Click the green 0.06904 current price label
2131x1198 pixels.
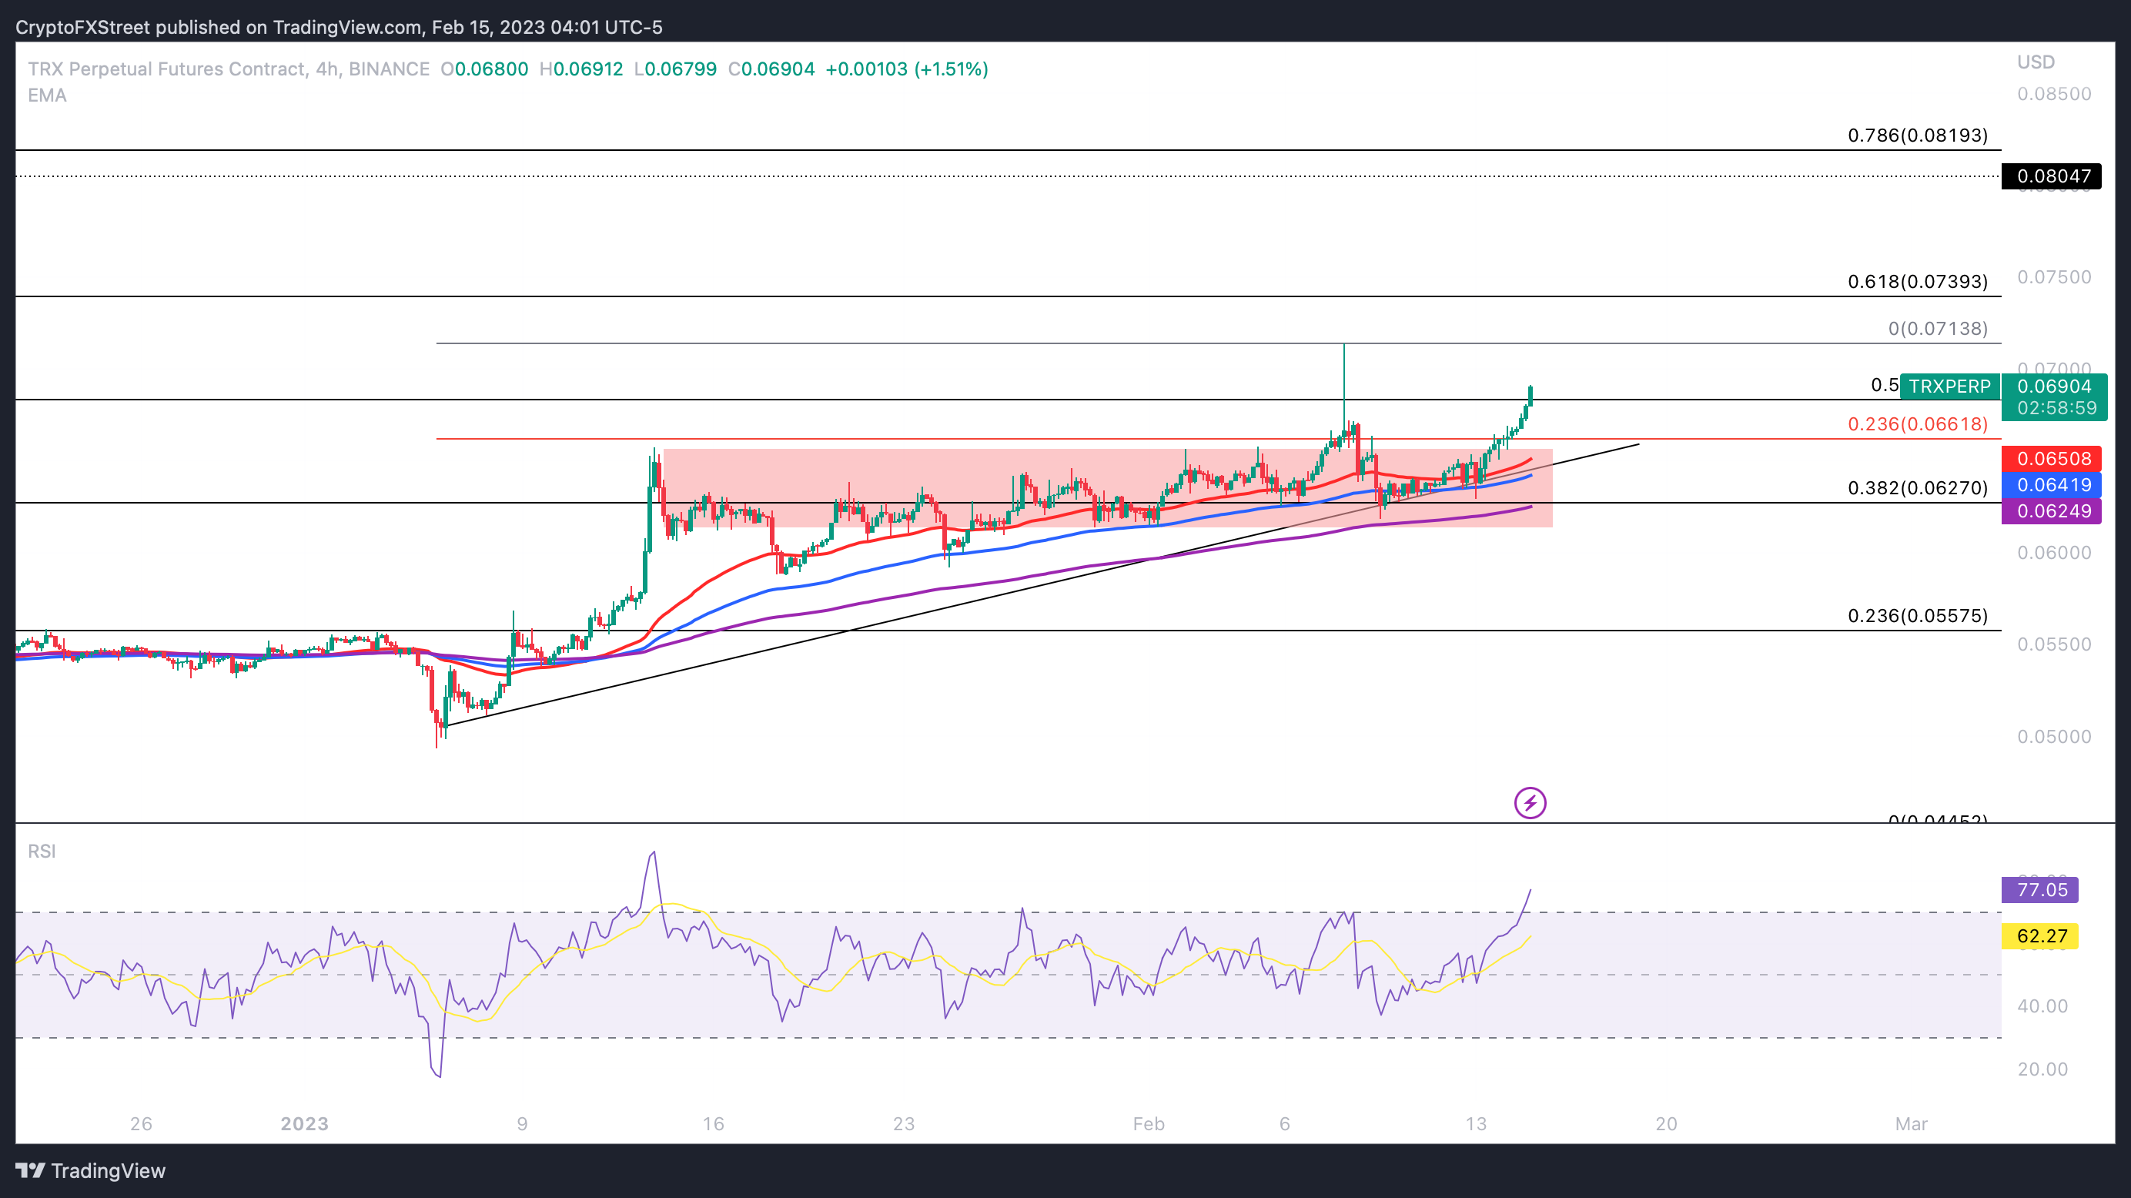click(x=2053, y=387)
